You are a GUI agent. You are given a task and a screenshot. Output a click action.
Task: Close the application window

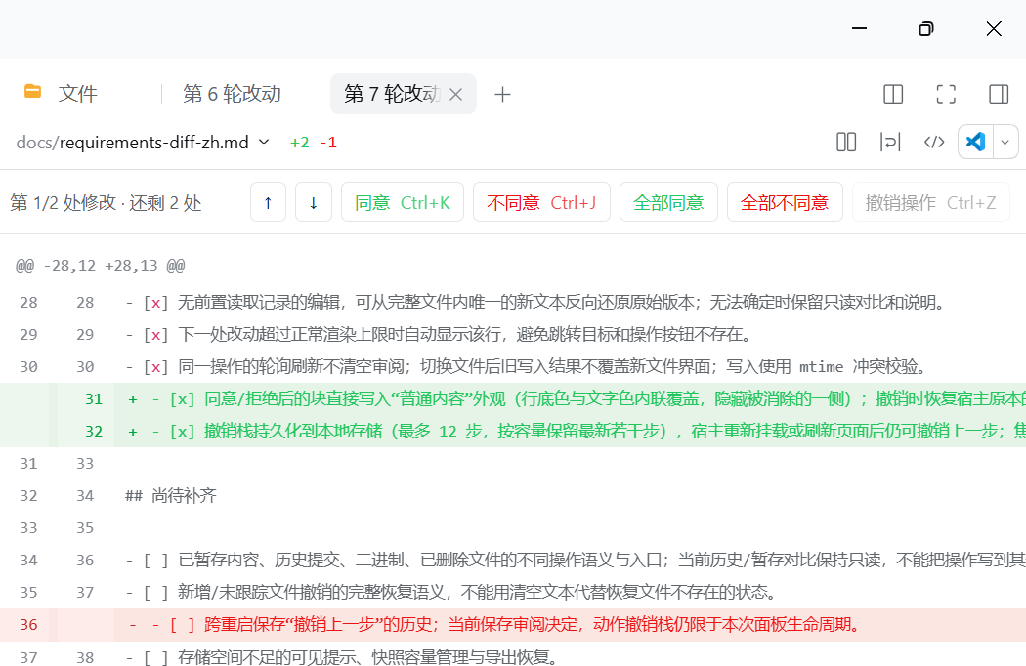(x=994, y=28)
